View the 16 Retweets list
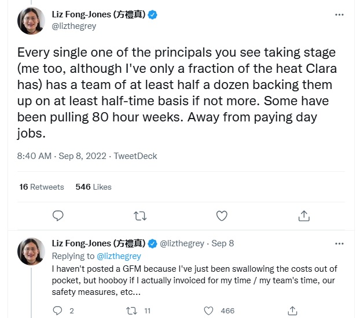 [41, 187]
